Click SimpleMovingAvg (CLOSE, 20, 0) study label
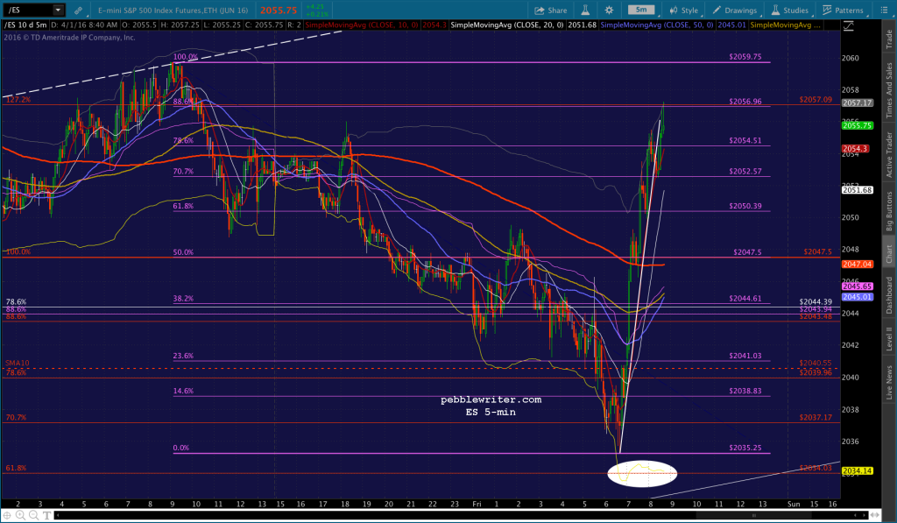 (x=507, y=25)
